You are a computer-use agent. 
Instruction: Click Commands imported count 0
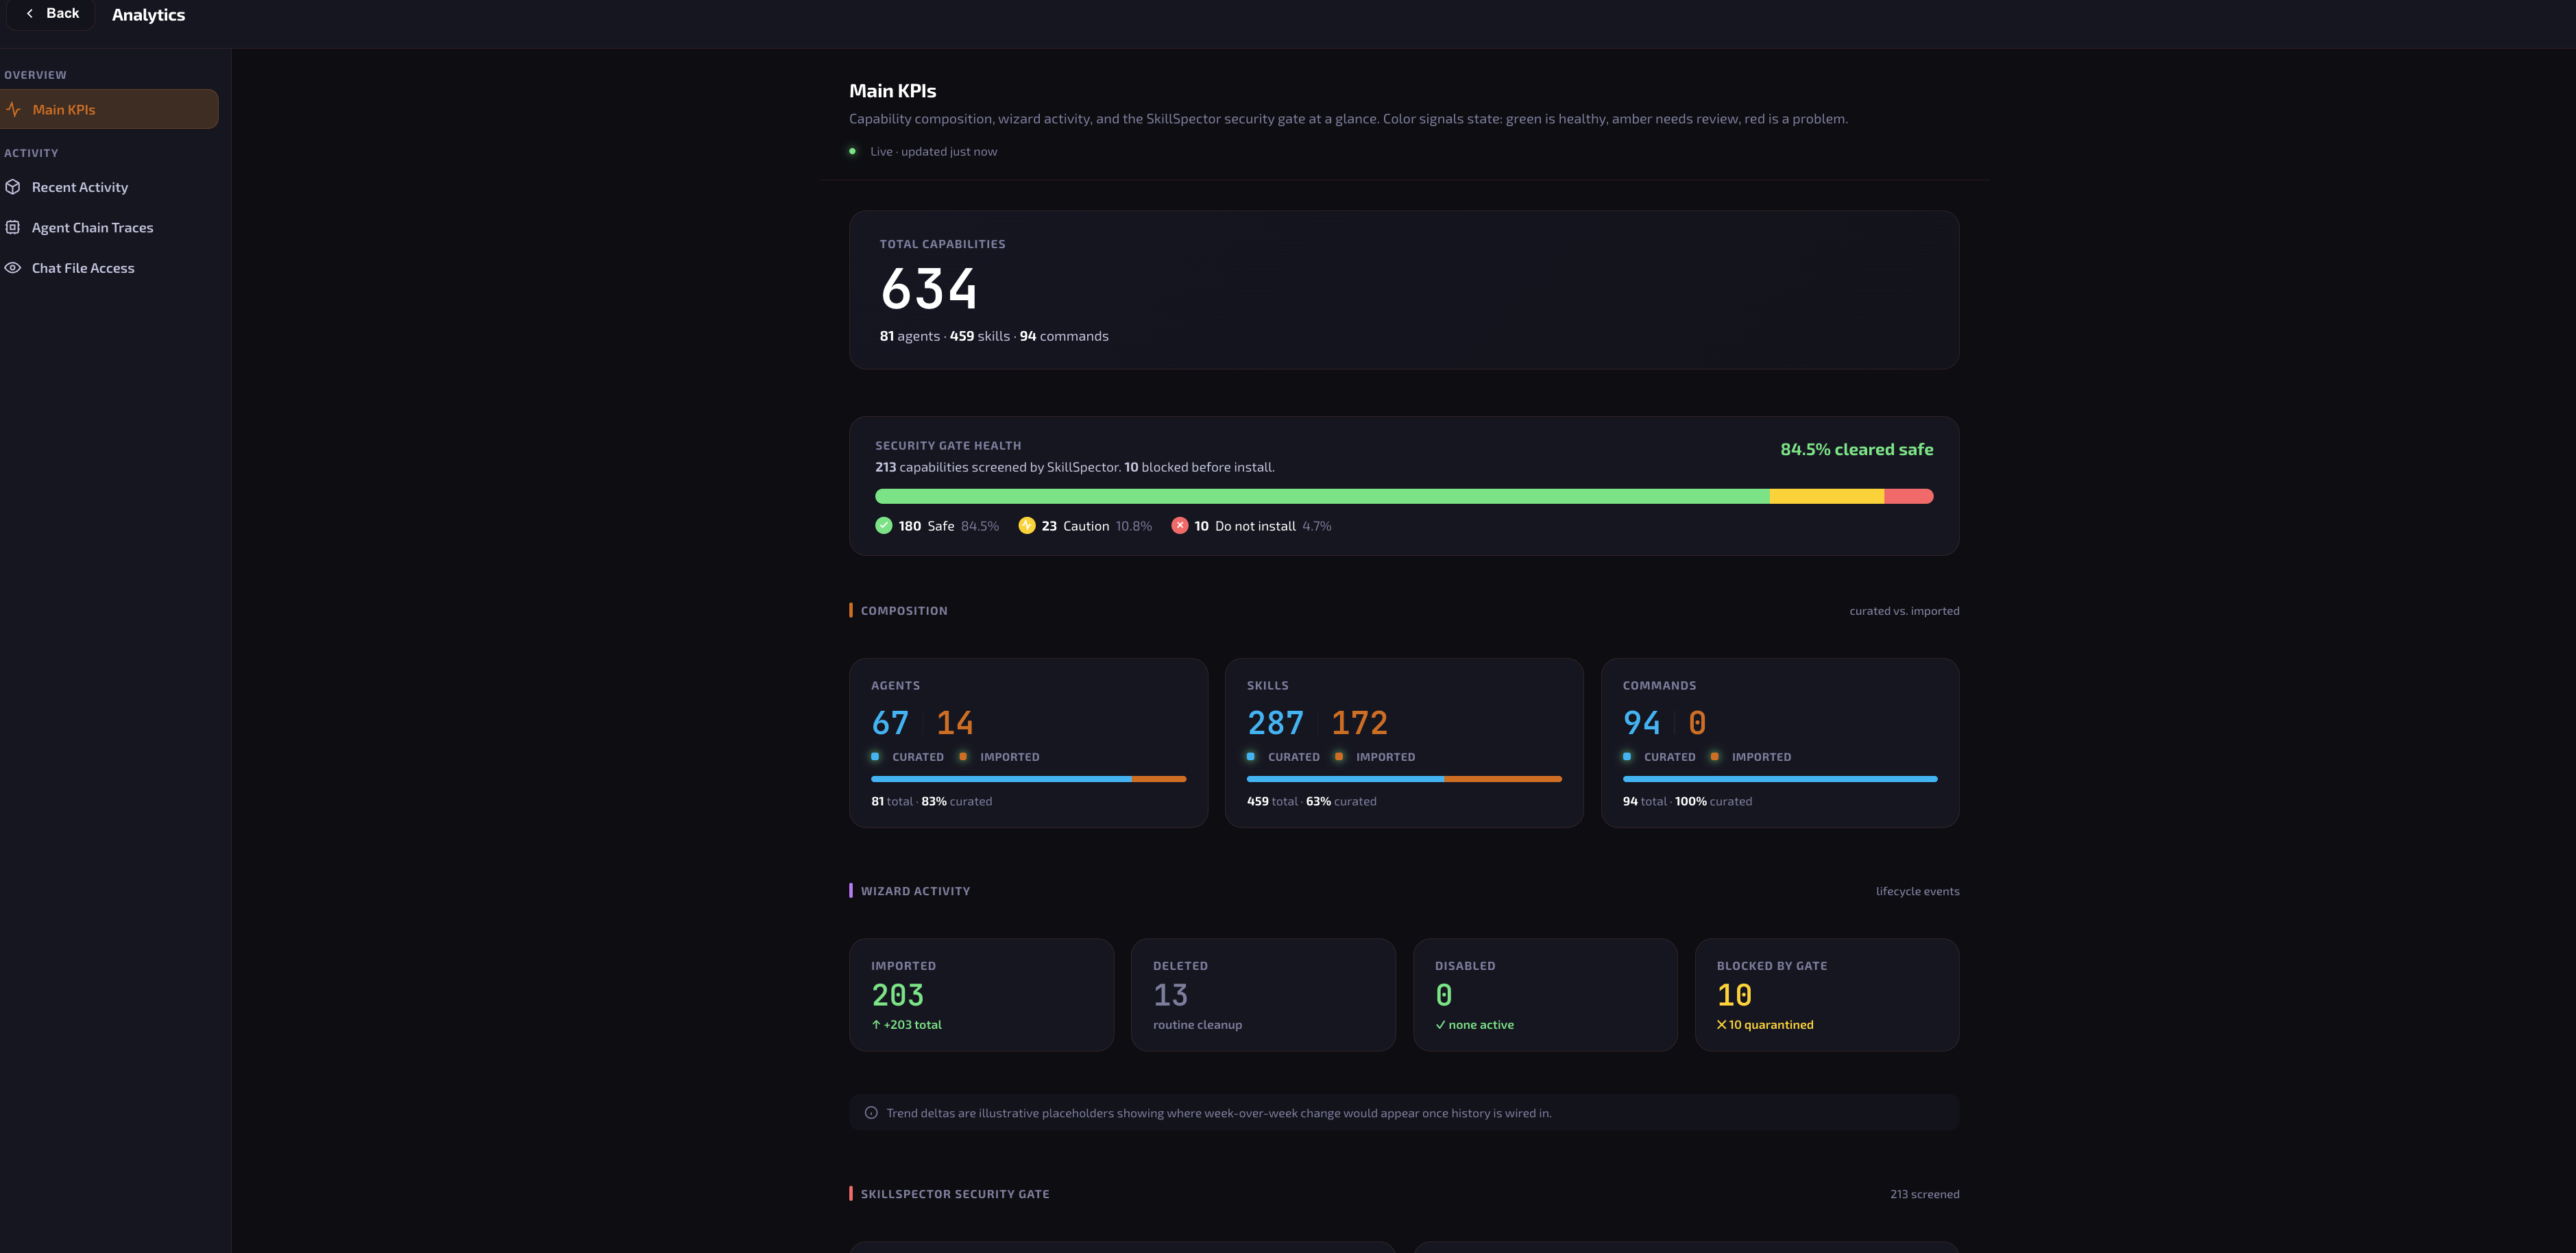coord(1697,723)
